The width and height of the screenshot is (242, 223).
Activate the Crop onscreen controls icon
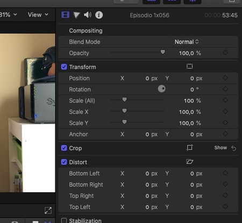(x=189, y=148)
